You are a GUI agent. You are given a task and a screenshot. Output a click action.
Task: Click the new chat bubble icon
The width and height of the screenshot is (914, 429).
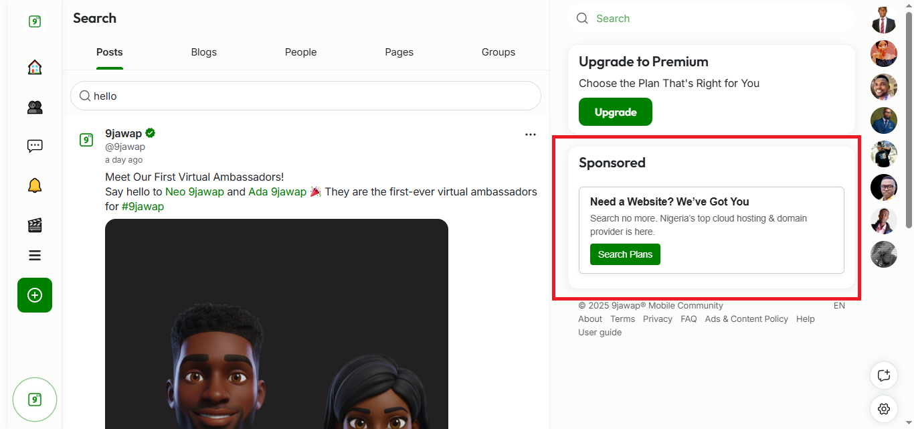point(884,375)
